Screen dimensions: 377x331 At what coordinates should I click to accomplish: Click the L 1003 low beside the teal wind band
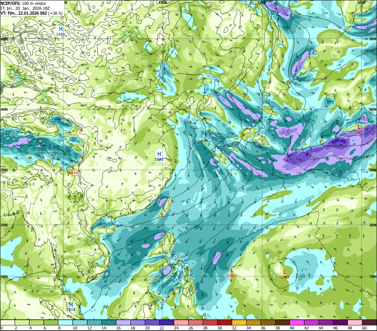coord(232,272)
